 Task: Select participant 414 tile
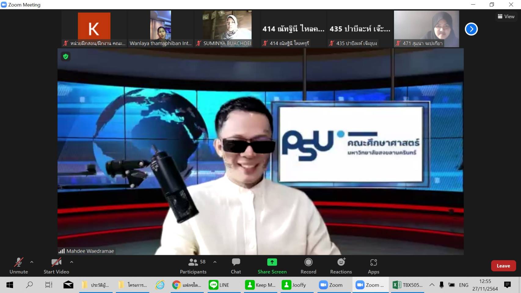coord(293,29)
